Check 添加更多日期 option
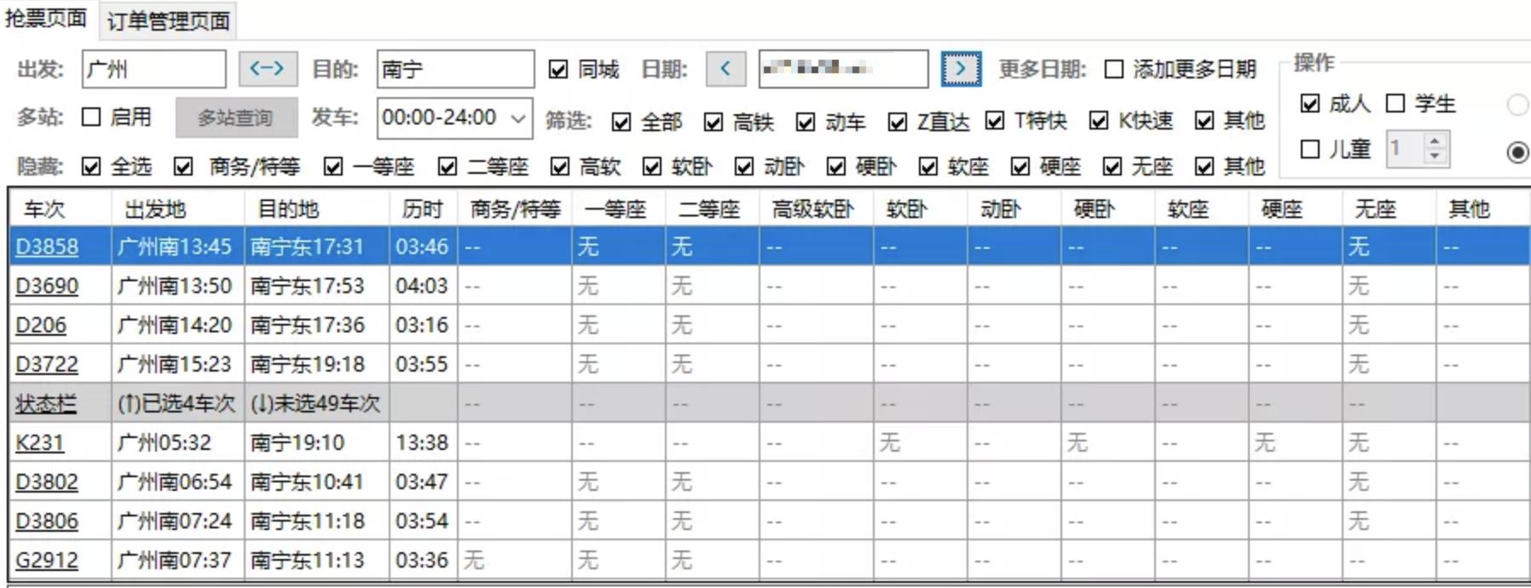 [x=1113, y=69]
